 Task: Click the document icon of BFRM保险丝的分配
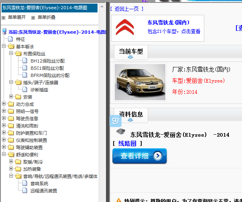(25, 75)
